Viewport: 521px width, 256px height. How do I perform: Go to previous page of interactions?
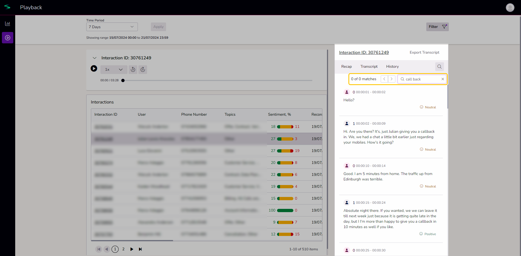pos(107,249)
